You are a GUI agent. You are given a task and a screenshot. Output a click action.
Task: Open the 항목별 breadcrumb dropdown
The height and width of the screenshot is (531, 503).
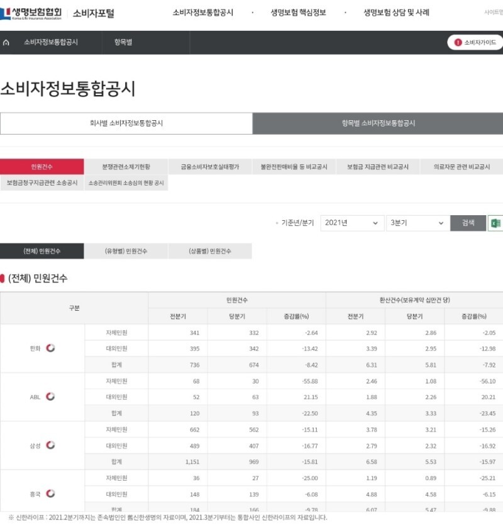[123, 42]
